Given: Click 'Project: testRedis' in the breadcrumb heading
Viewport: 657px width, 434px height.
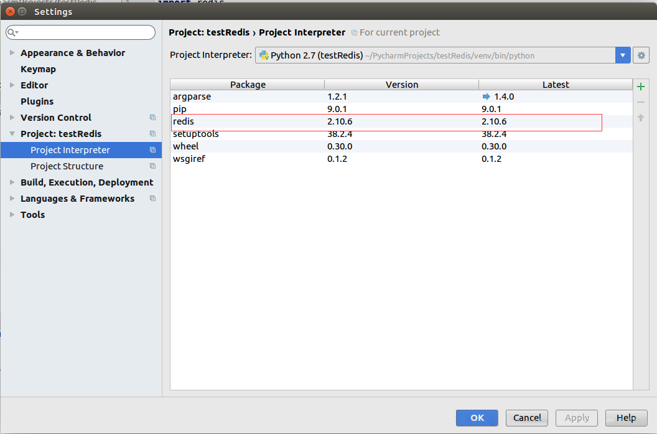Looking at the screenshot, I should click(x=209, y=32).
